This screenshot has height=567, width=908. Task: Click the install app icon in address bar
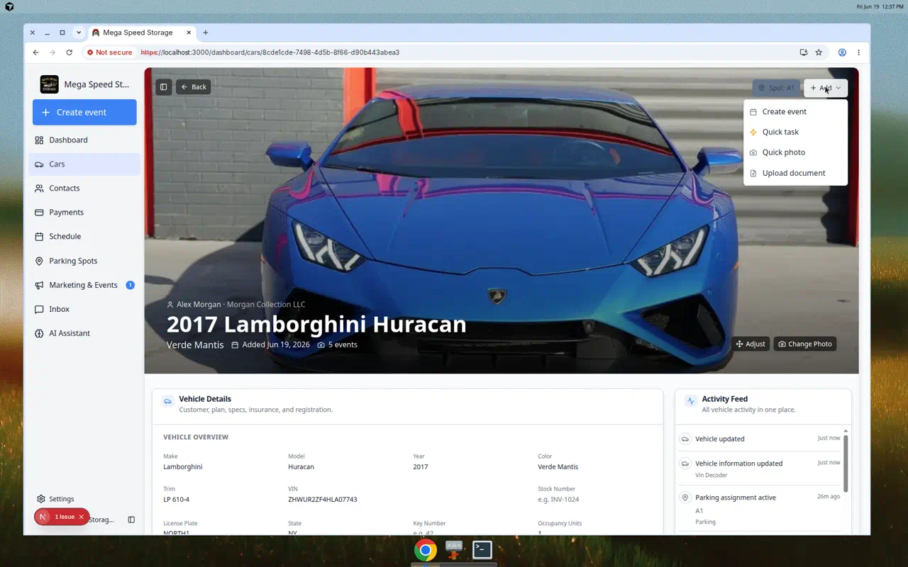(803, 52)
